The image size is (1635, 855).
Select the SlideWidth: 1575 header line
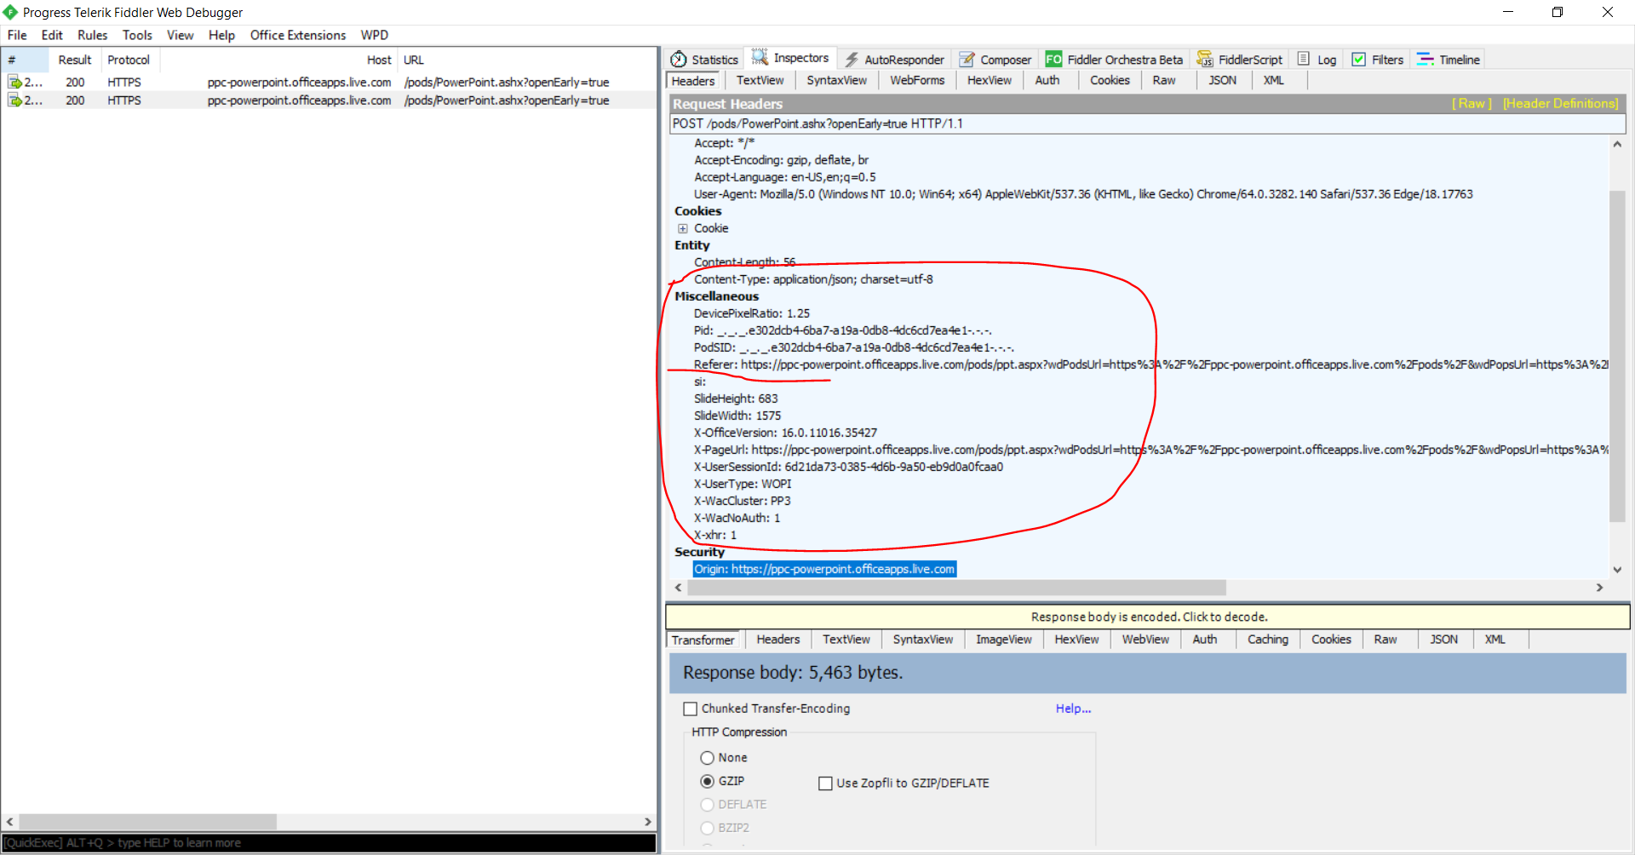coord(737,416)
